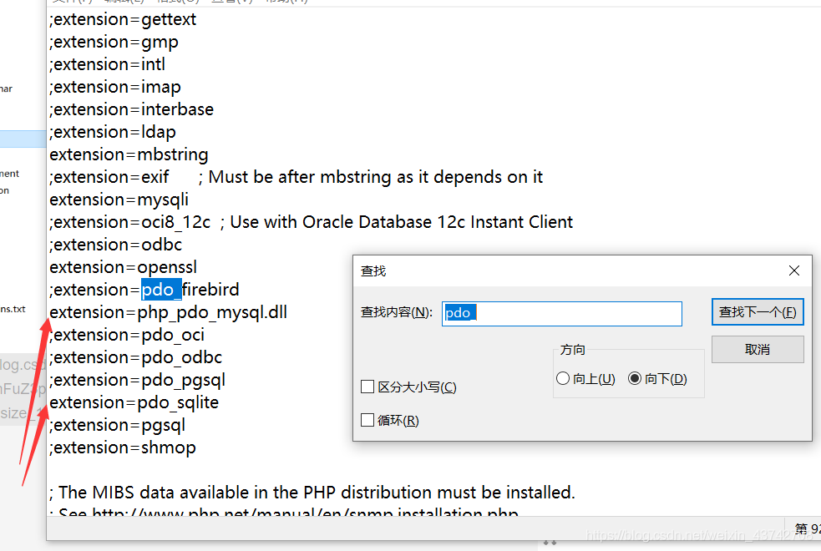Click inside the 查找内容 search input field
The width and height of the screenshot is (821, 551).
[561, 313]
